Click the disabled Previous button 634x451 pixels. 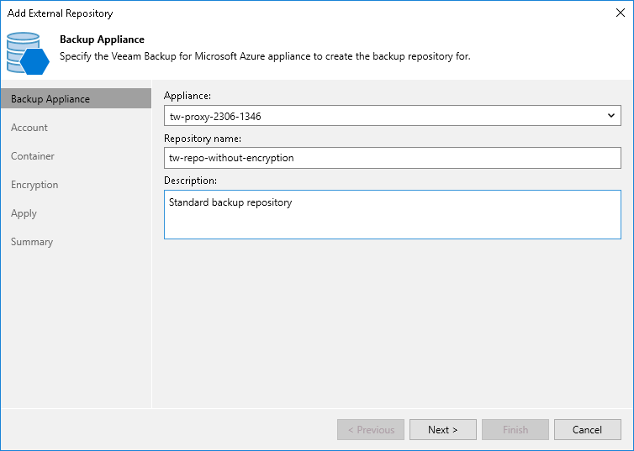click(x=371, y=430)
